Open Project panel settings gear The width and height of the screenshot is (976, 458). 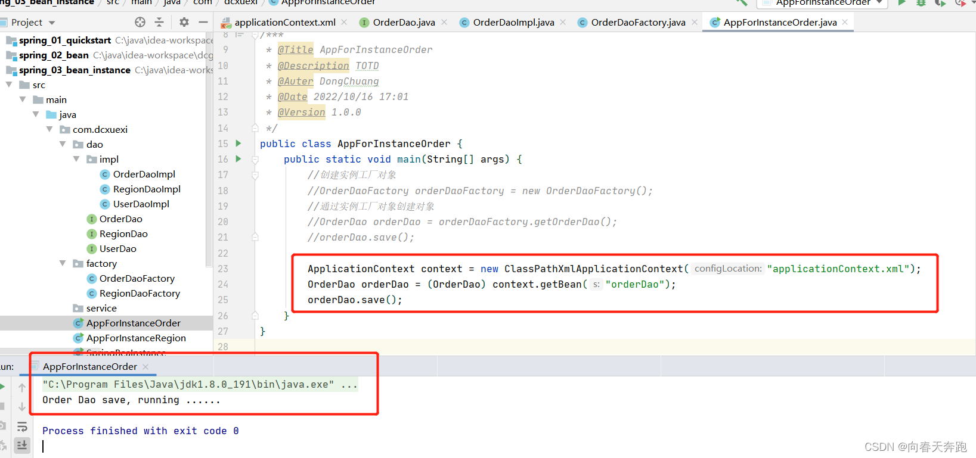[x=184, y=22]
